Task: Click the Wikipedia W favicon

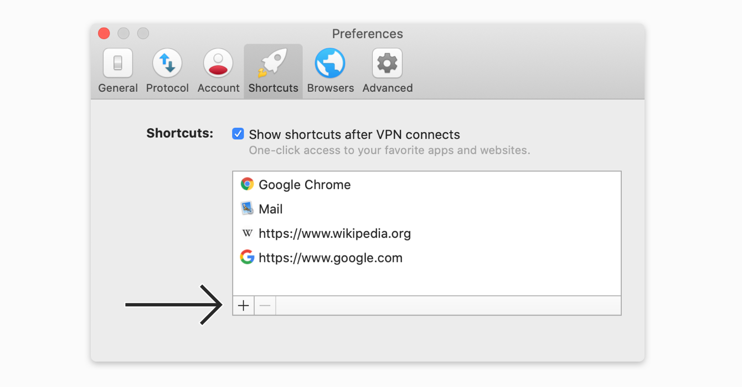Action: click(x=247, y=233)
